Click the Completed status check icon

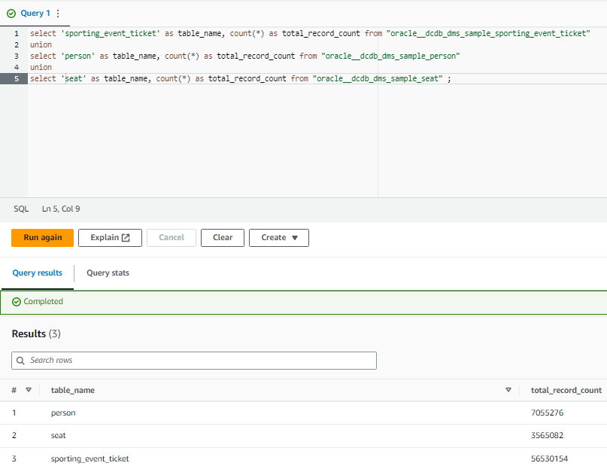coord(17,302)
